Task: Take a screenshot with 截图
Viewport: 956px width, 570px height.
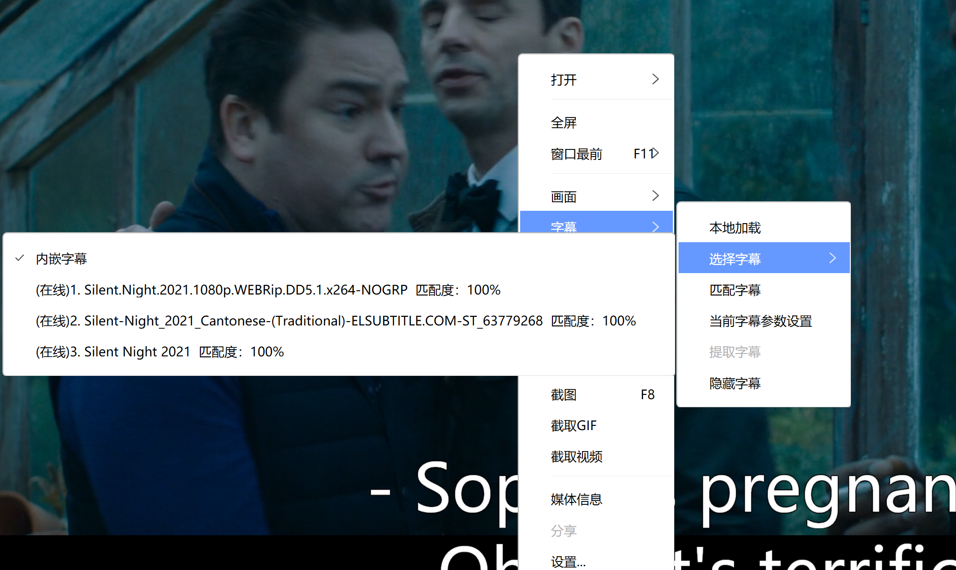Action: pos(564,394)
